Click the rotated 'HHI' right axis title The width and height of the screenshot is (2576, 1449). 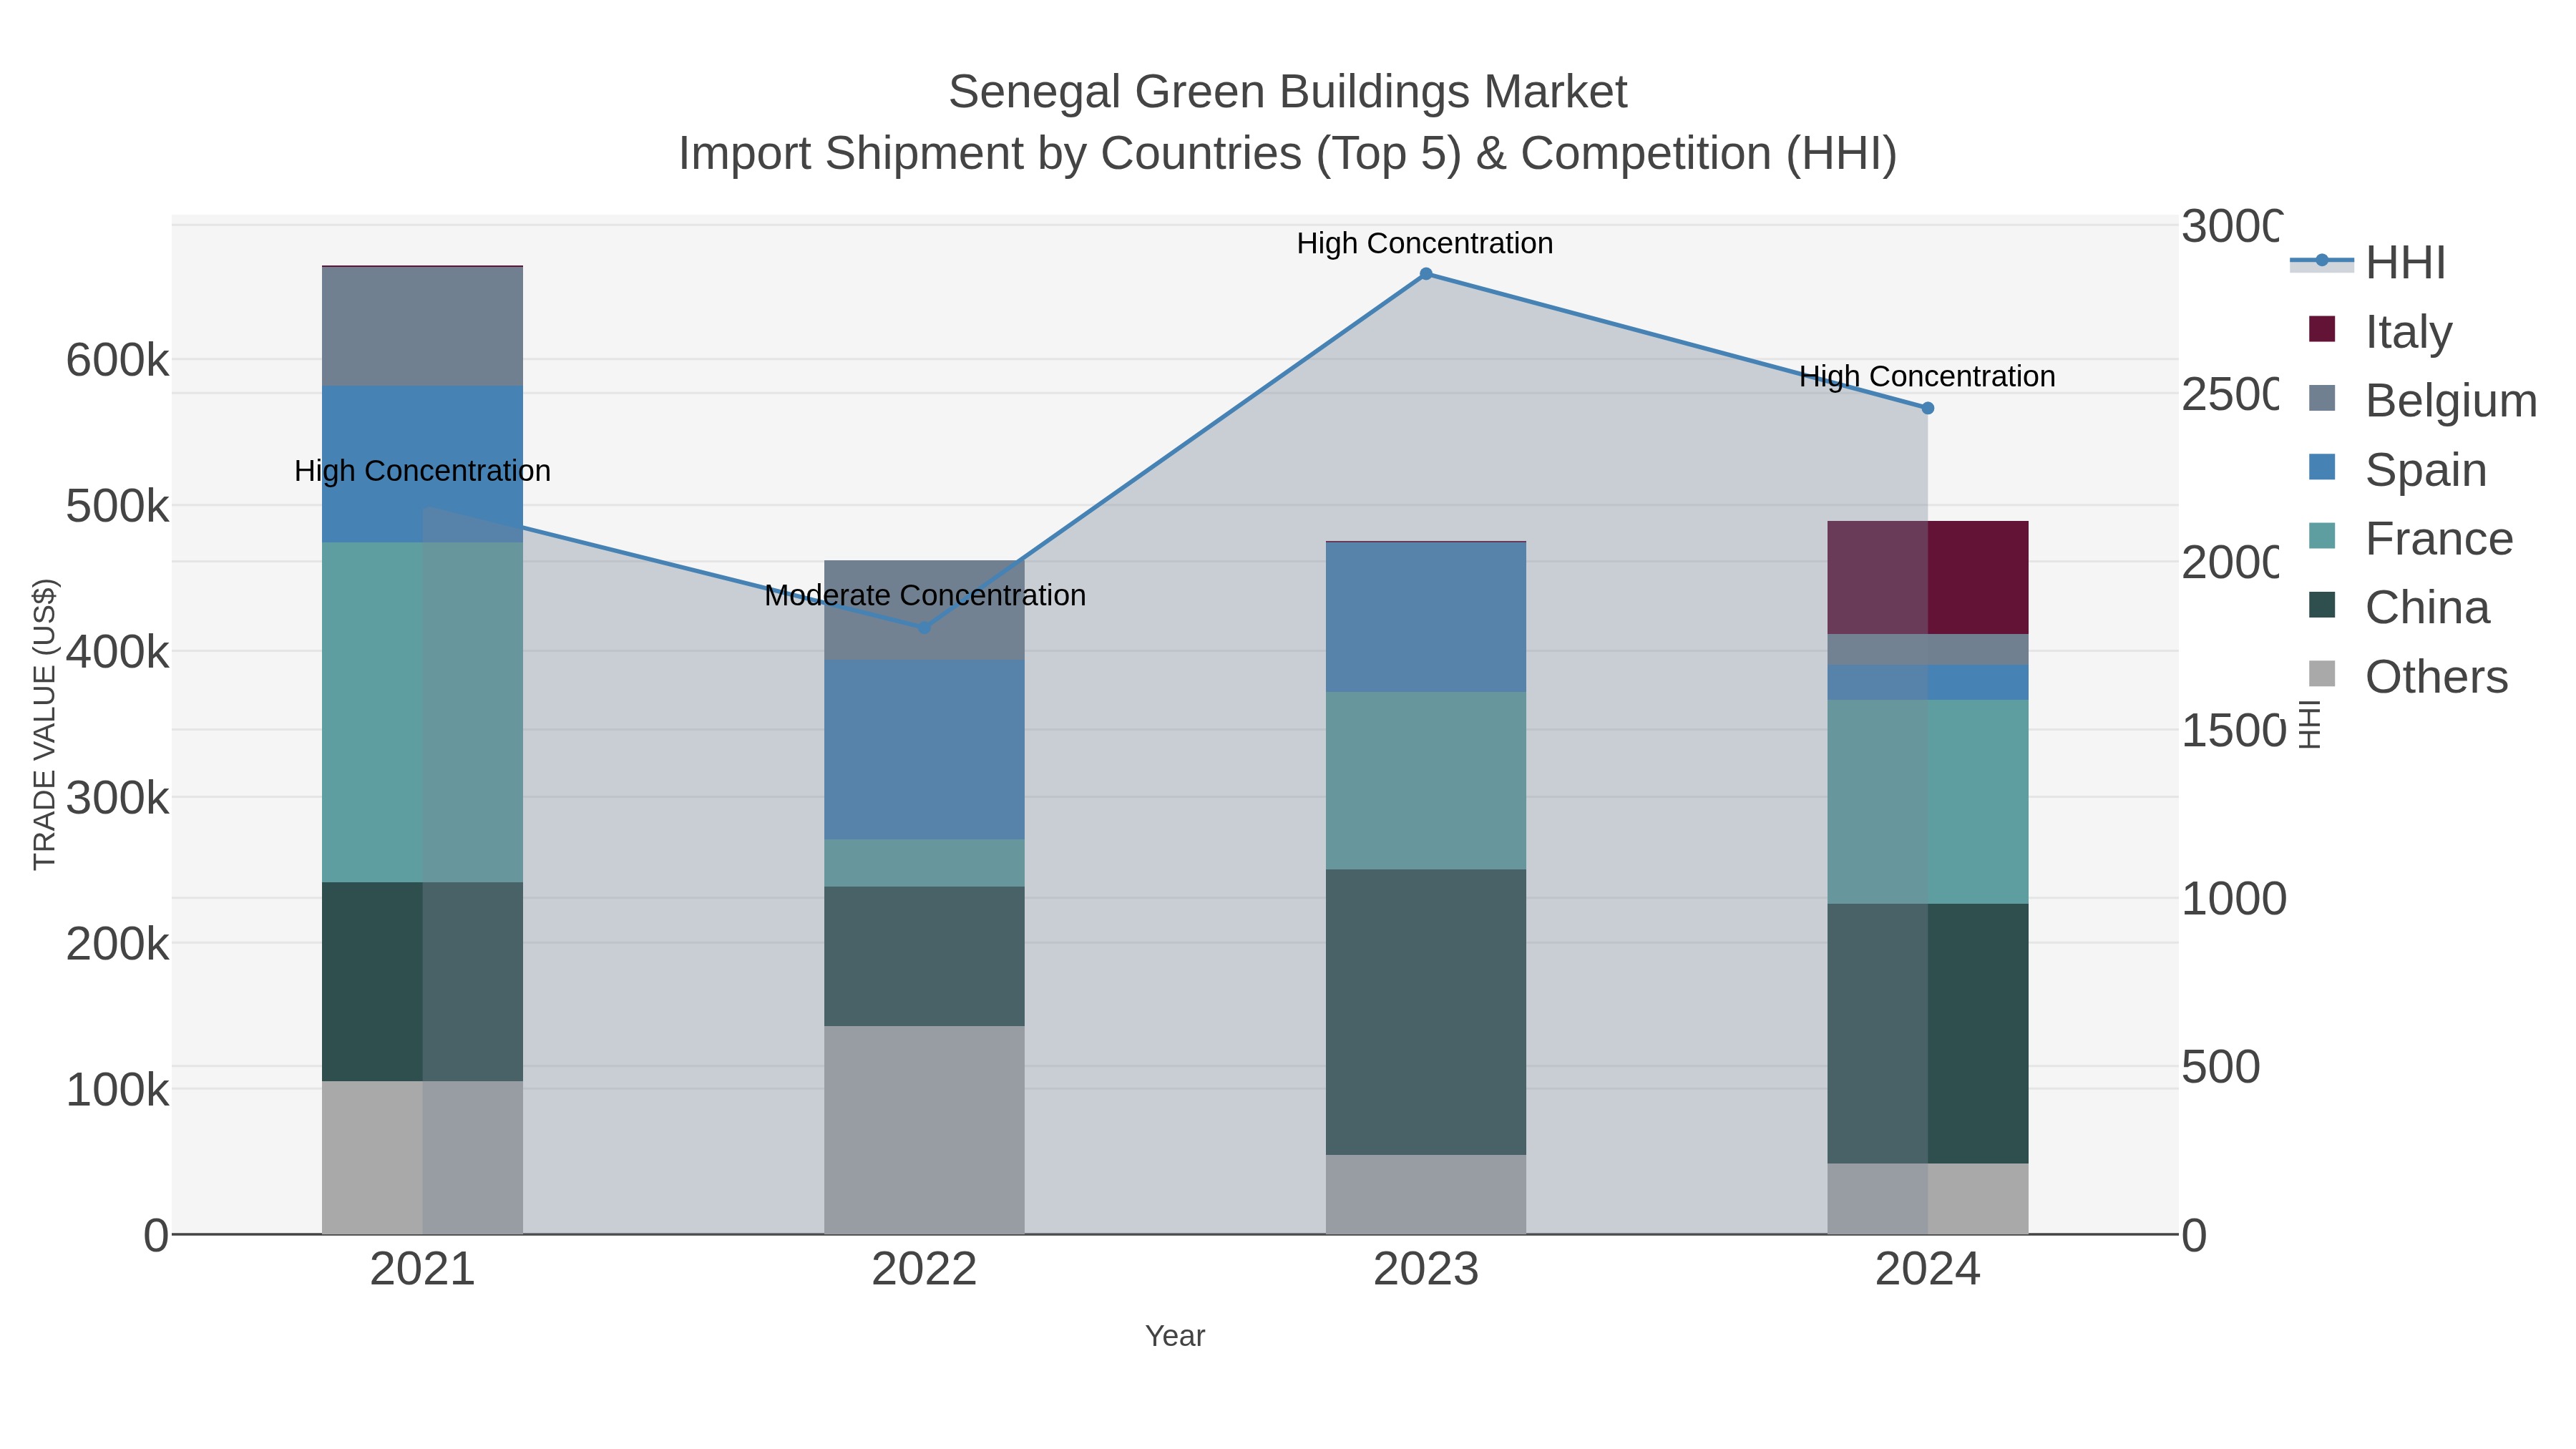(x=2309, y=724)
